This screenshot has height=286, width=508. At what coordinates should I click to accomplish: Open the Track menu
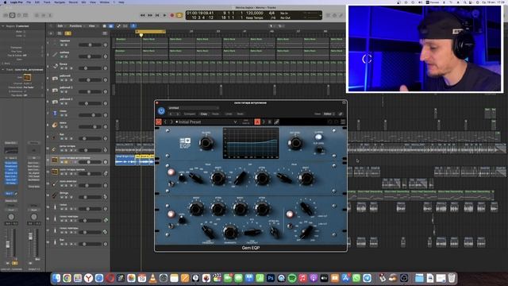click(x=47, y=2)
